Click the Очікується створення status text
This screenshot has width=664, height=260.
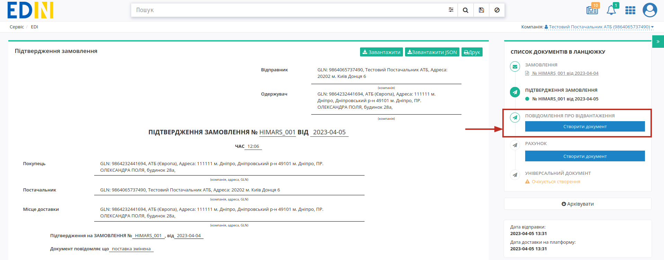point(556,181)
